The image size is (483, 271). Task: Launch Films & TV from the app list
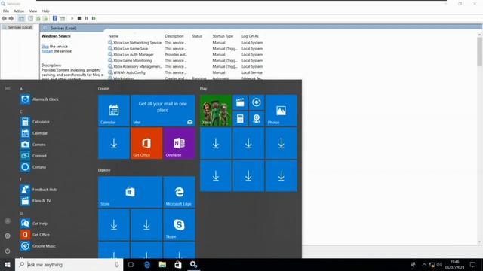click(x=35, y=201)
